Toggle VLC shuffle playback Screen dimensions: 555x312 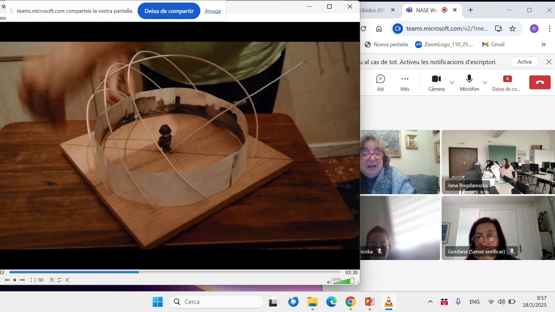coord(67,280)
